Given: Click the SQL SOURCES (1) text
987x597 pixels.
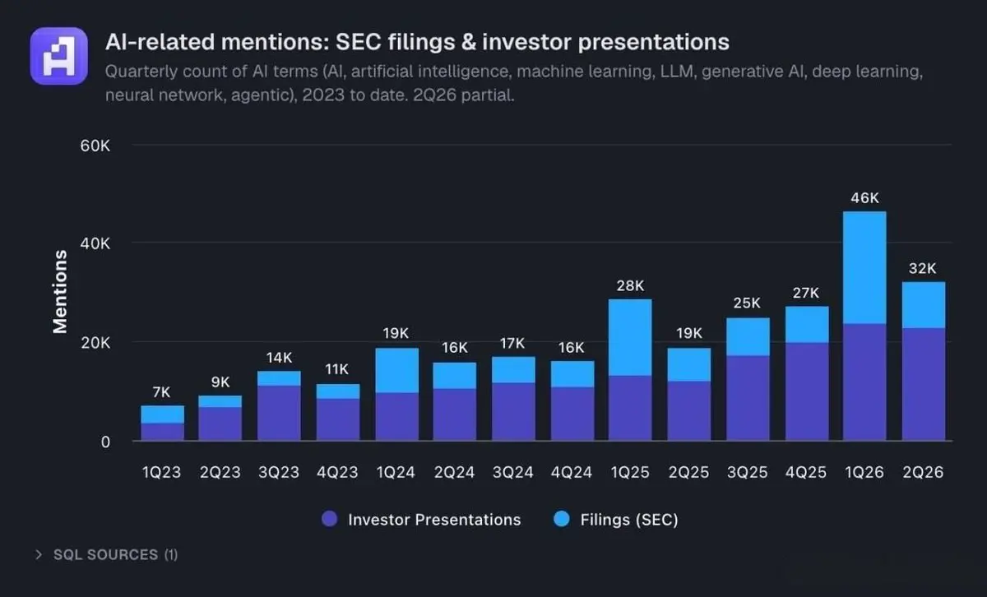Looking at the screenshot, I should coord(115,555).
